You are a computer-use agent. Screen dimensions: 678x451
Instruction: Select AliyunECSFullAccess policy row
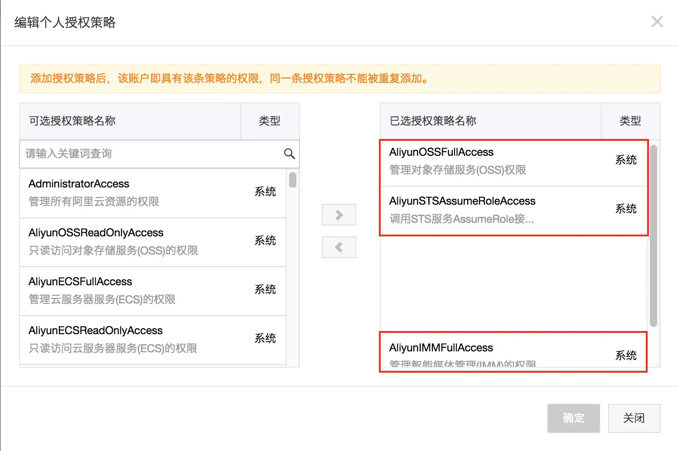[153, 291]
